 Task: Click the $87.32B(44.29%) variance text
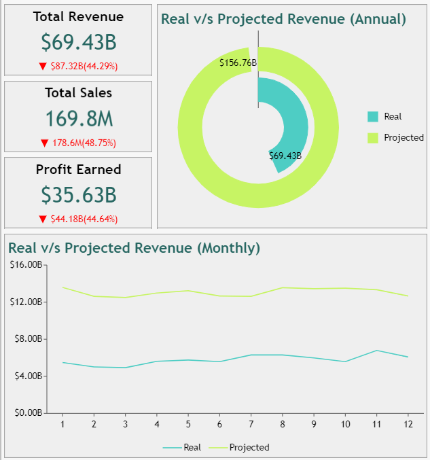click(84, 67)
